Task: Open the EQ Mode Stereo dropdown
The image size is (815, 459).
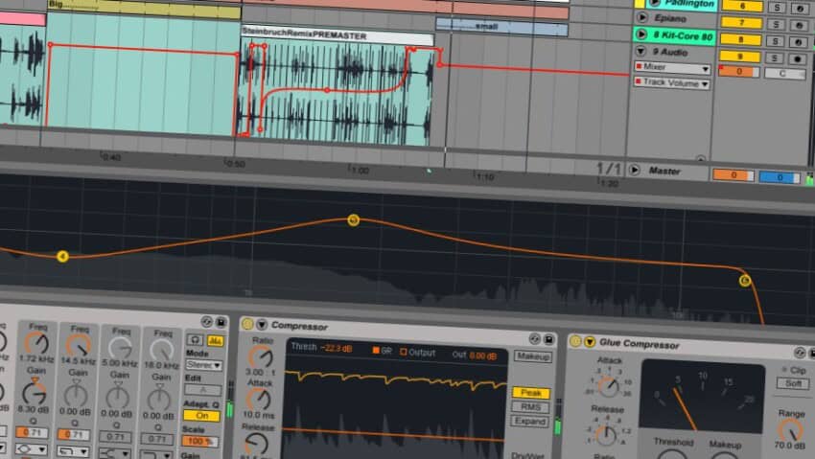Action: [x=203, y=365]
